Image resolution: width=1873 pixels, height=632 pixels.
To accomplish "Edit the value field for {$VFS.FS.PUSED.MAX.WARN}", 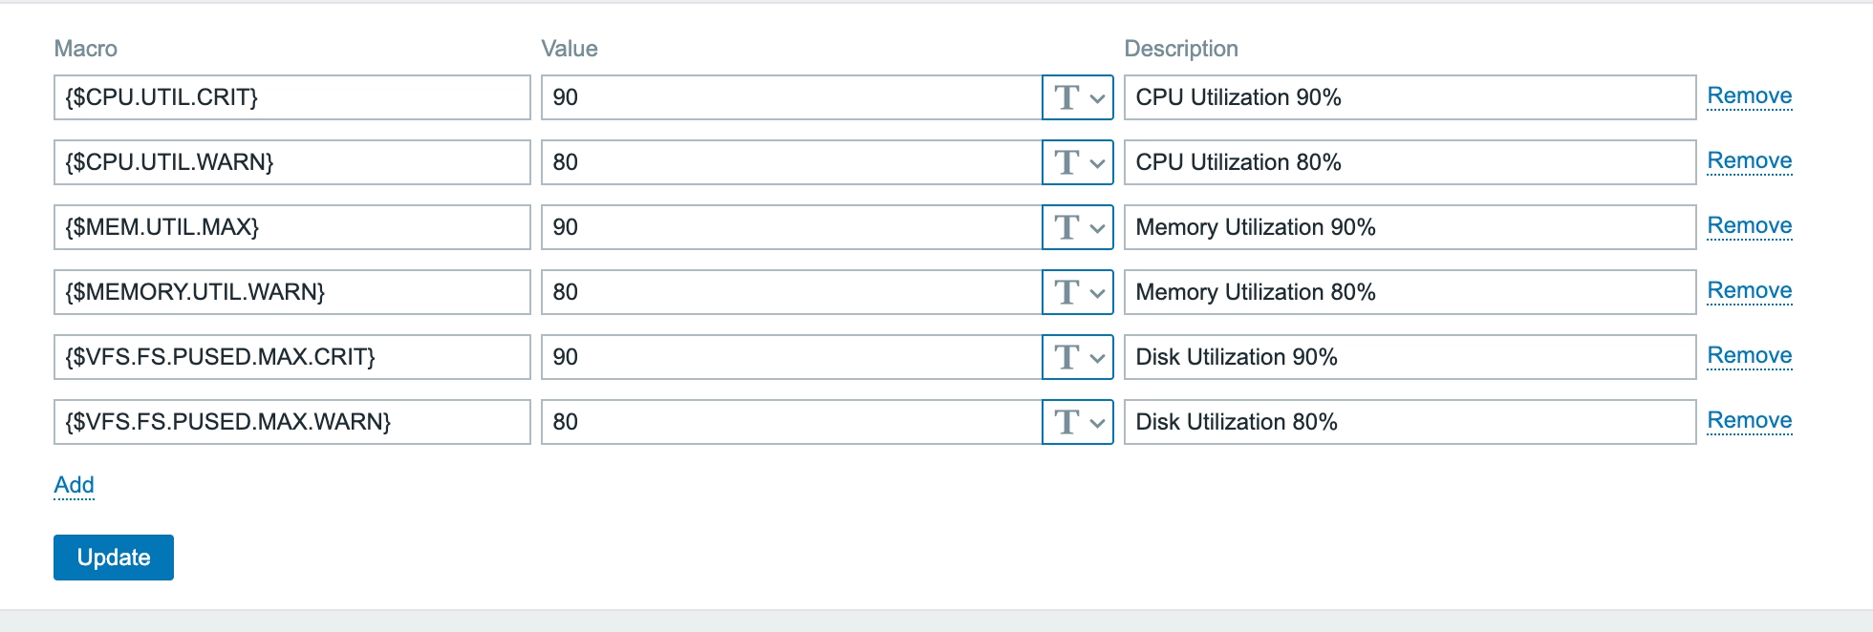I will point(790,422).
